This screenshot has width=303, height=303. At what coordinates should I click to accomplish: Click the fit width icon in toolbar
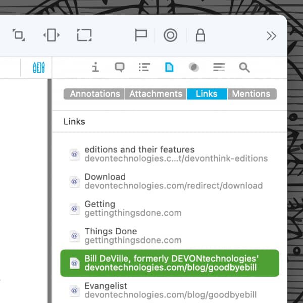[x=52, y=35]
